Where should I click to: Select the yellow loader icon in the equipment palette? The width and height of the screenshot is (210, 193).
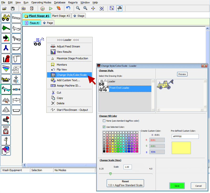(6, 18)
